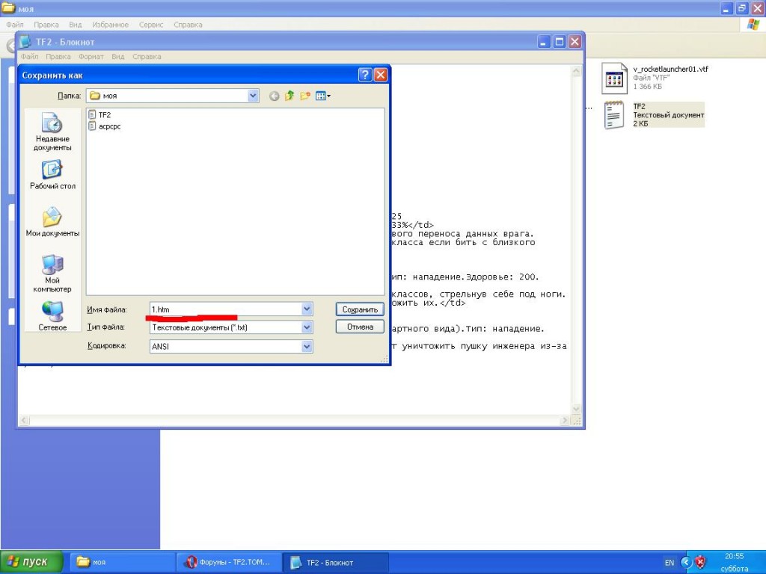Open My Documents (Мои документы) location
This screenshot has width=766, height=574.
(52, 222)
